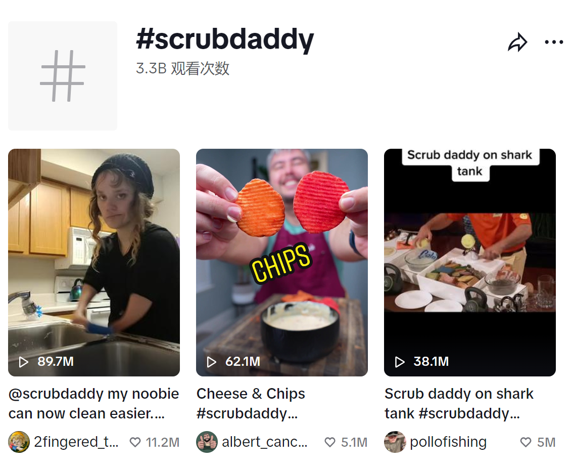Toggle heart icon on Cheese & Chips video
The image size is (570, 466).
pyautogui.click(x=329, y=442)
